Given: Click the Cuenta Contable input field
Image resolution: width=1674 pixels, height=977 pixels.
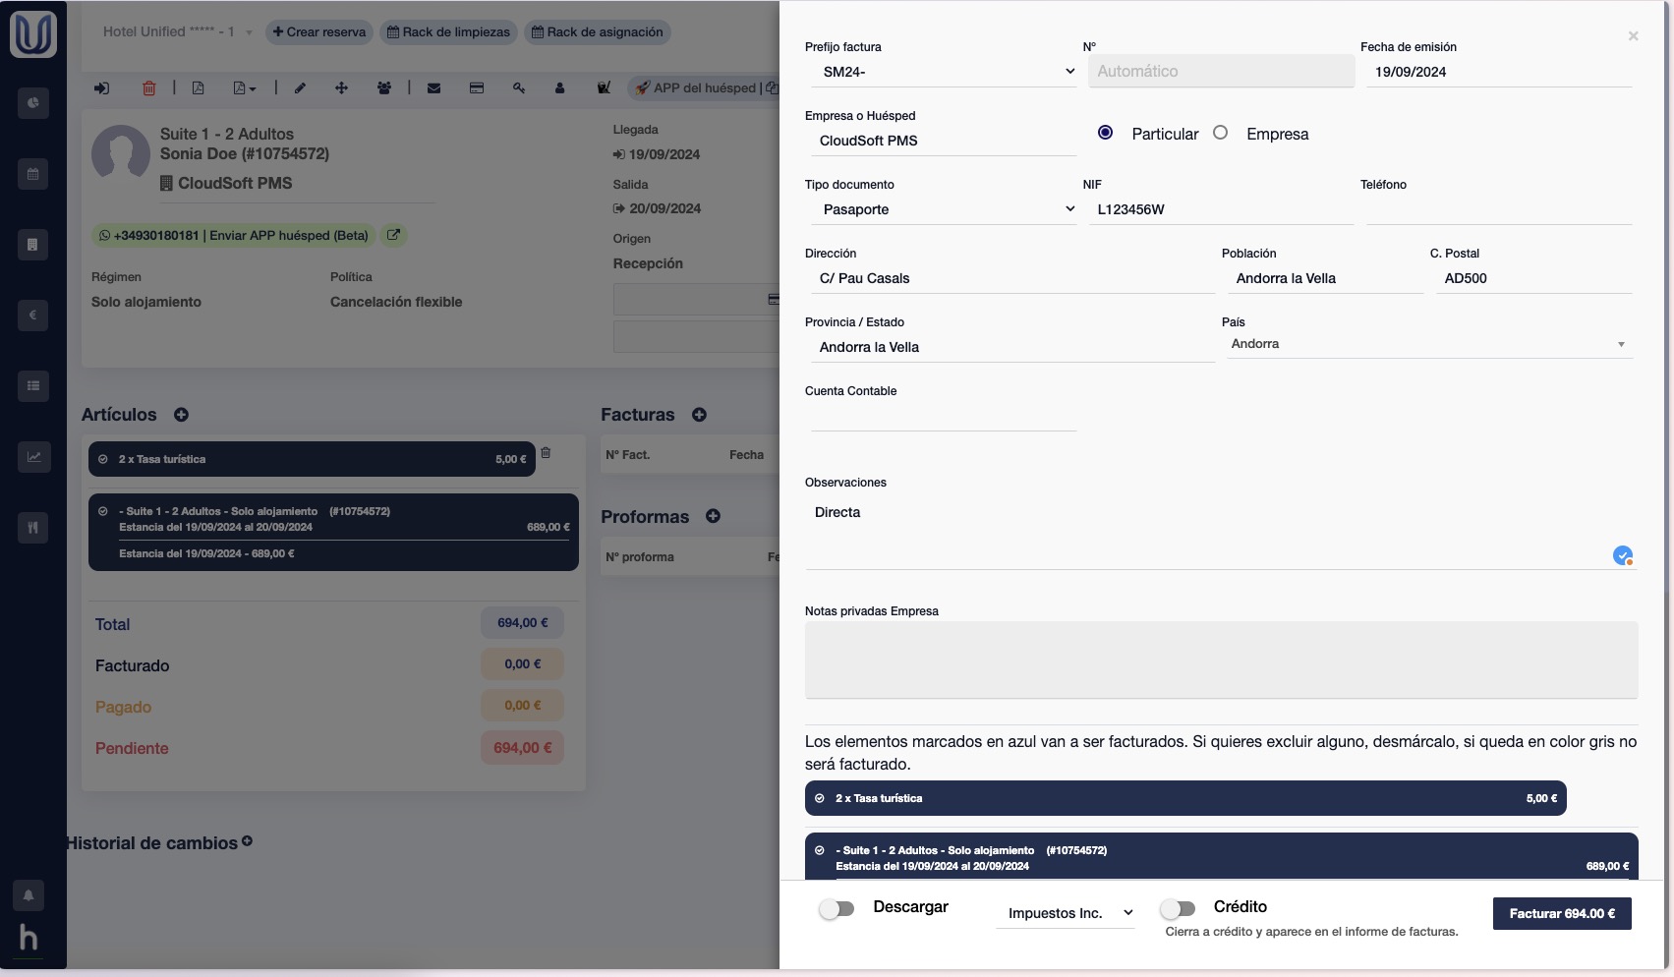Looking at the screenshot, I should [x=943, y=417].
